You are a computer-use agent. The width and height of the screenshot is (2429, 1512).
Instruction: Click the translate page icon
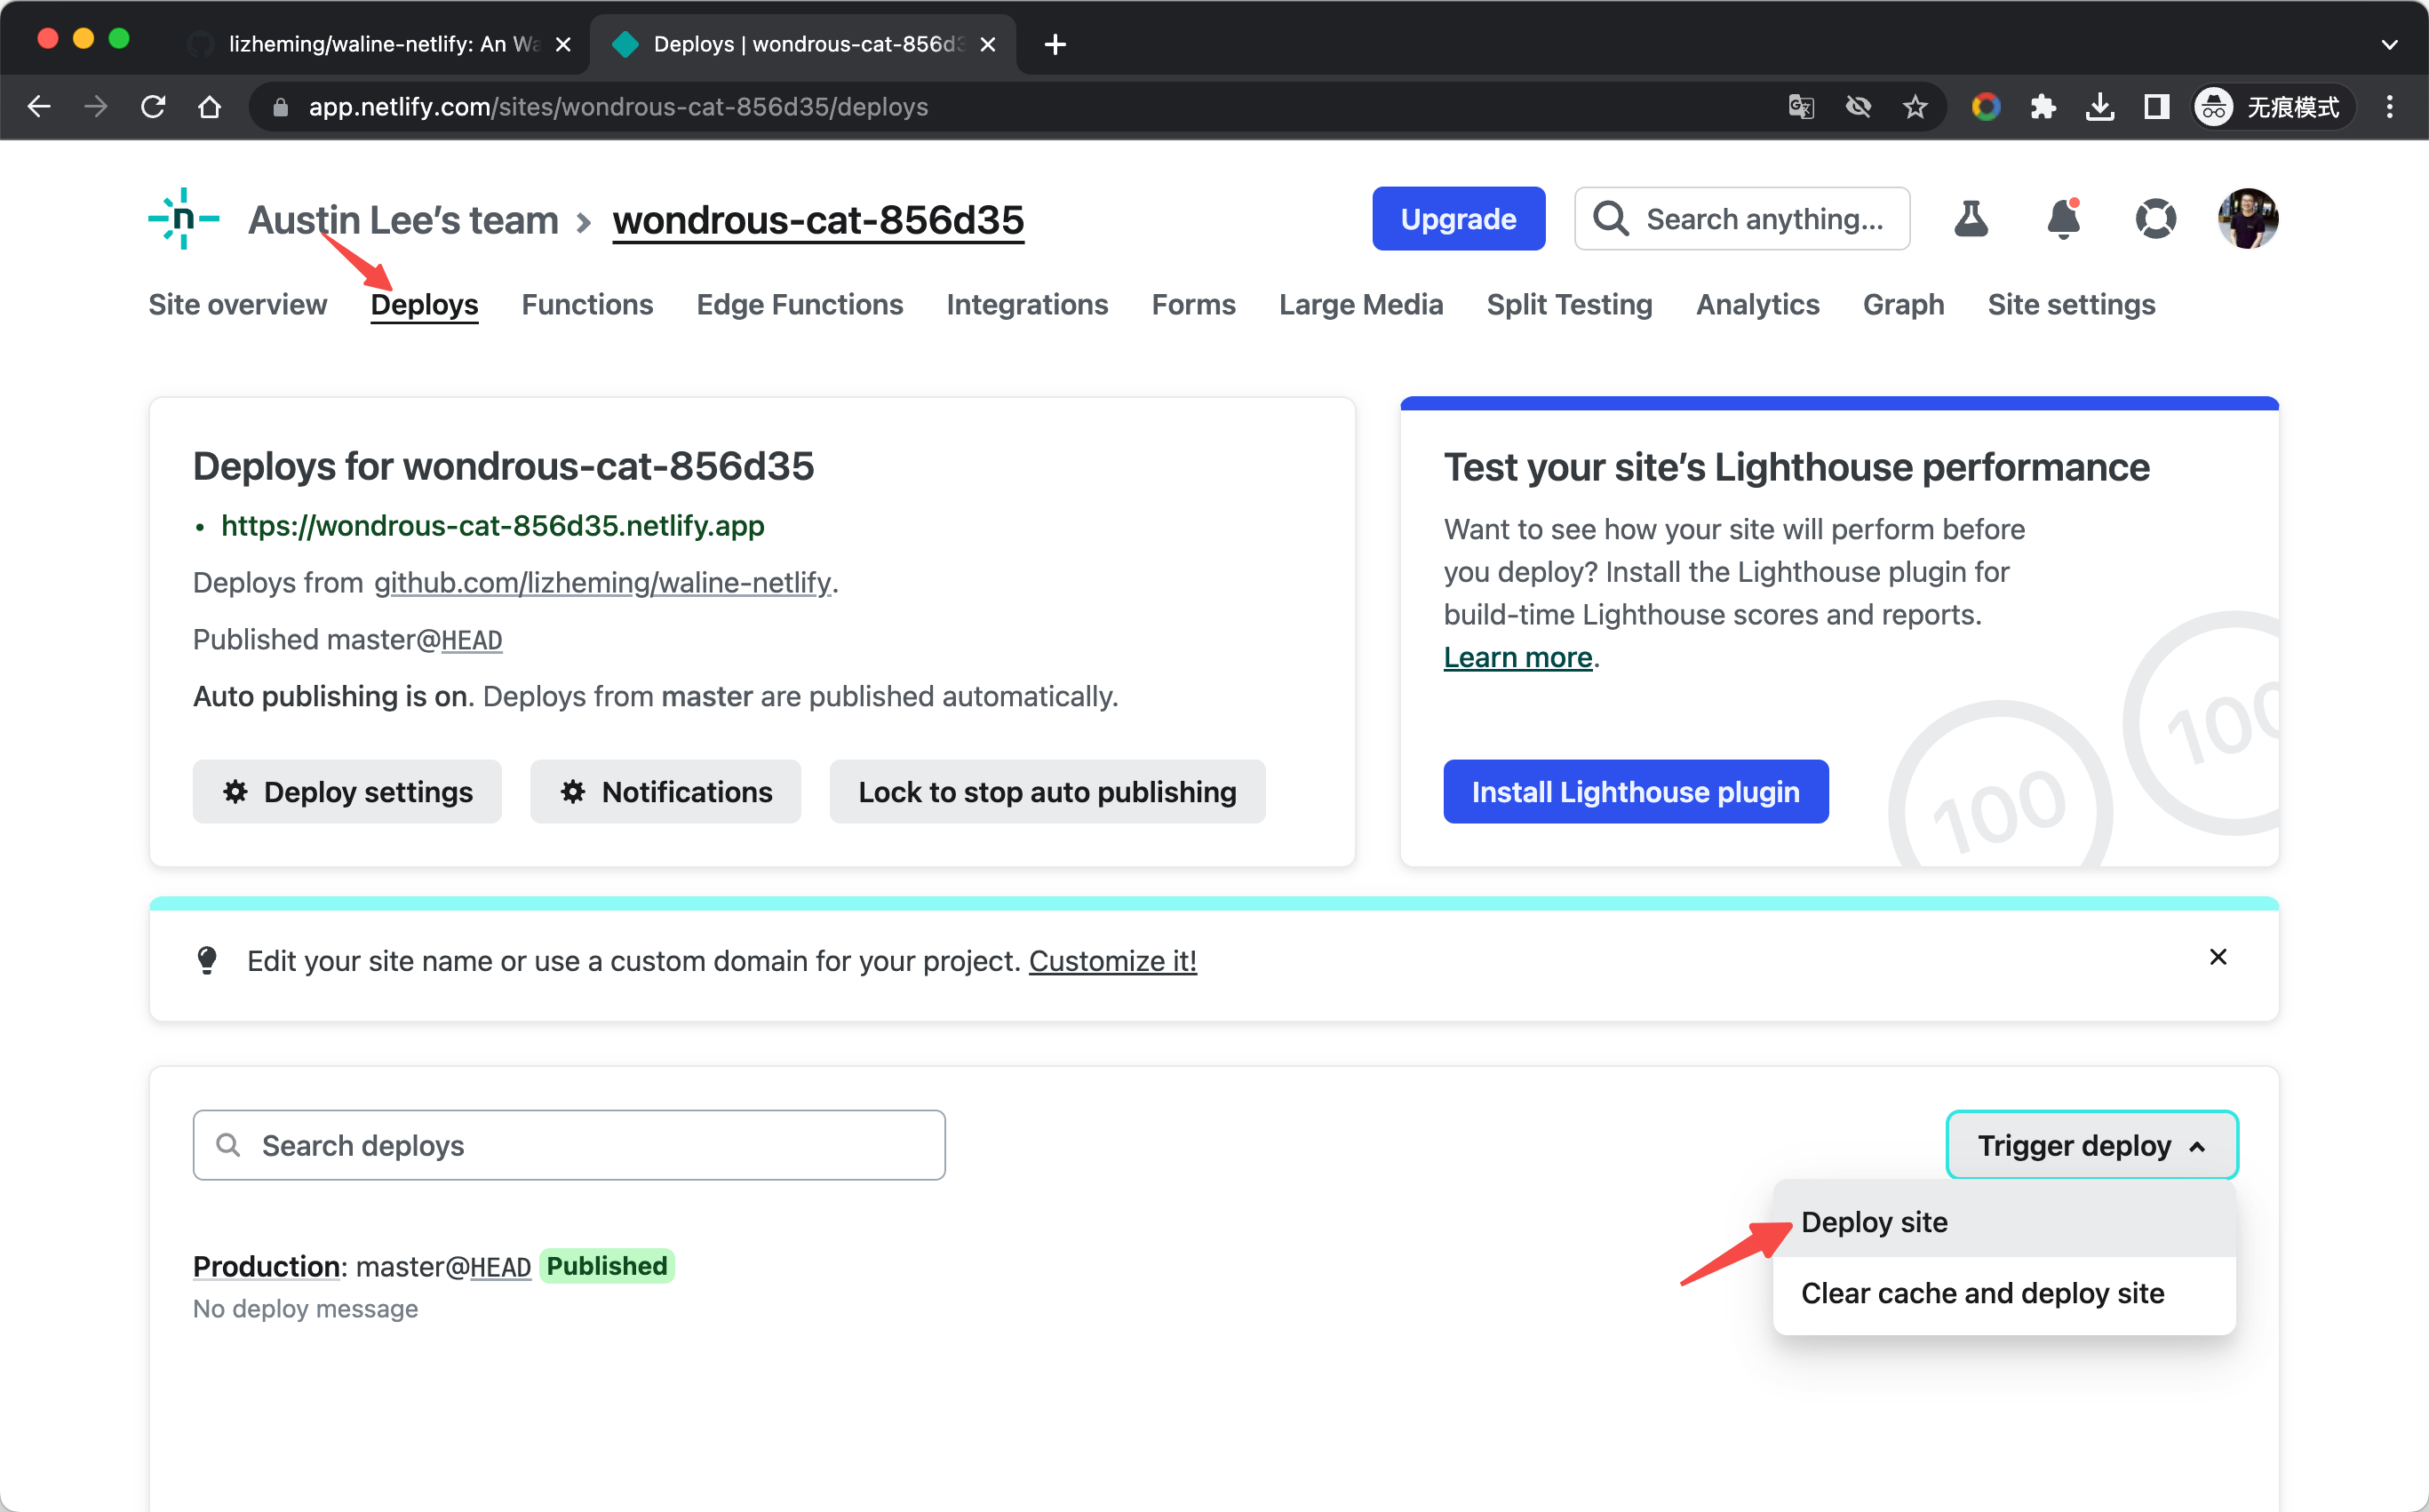pyautogui.click(x=1801, y=107)
